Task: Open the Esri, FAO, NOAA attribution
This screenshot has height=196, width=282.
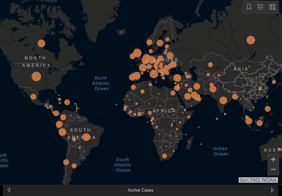Action: 258,180
